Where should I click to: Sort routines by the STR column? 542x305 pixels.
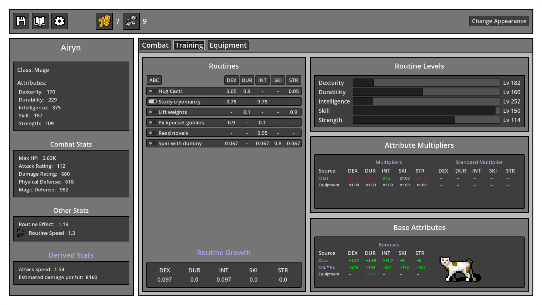[x=294, y=80]
